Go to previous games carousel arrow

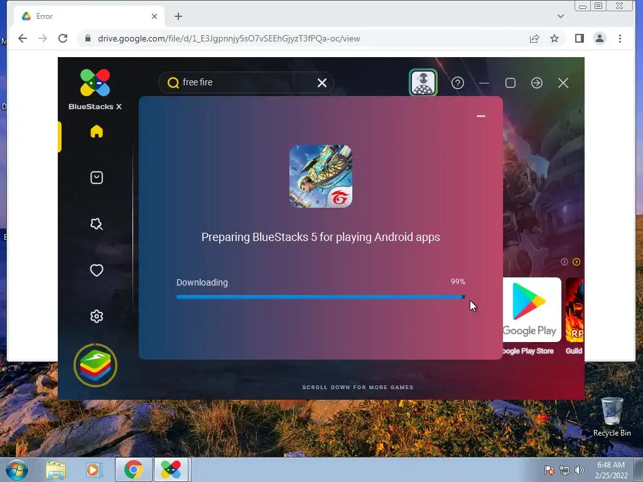(x=565, y=262)
